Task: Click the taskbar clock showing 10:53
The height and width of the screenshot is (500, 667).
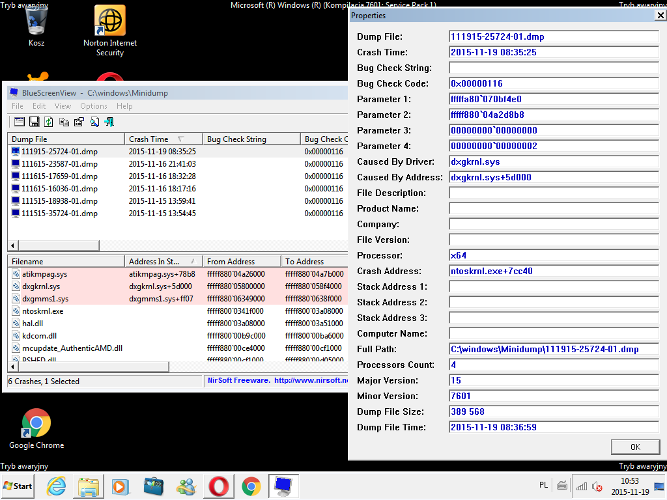Action: [630, 486]
